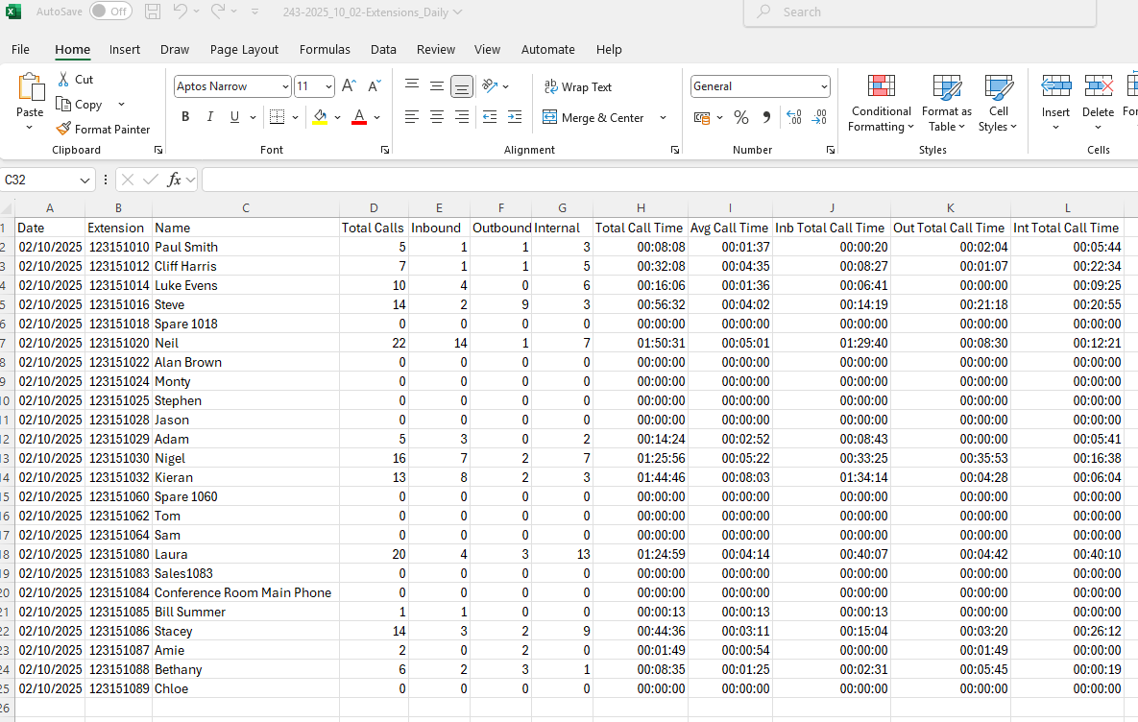Toggle the AutoSave switch

(110, 12)
